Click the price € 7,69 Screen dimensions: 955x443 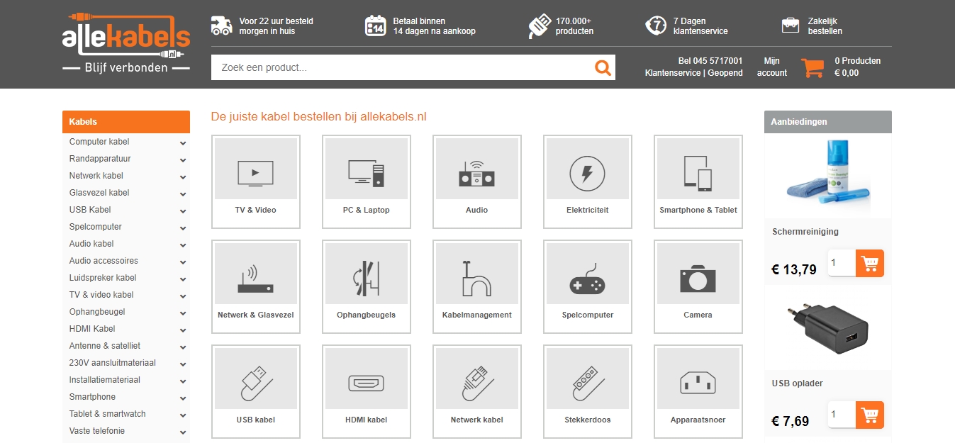point(790,421)
